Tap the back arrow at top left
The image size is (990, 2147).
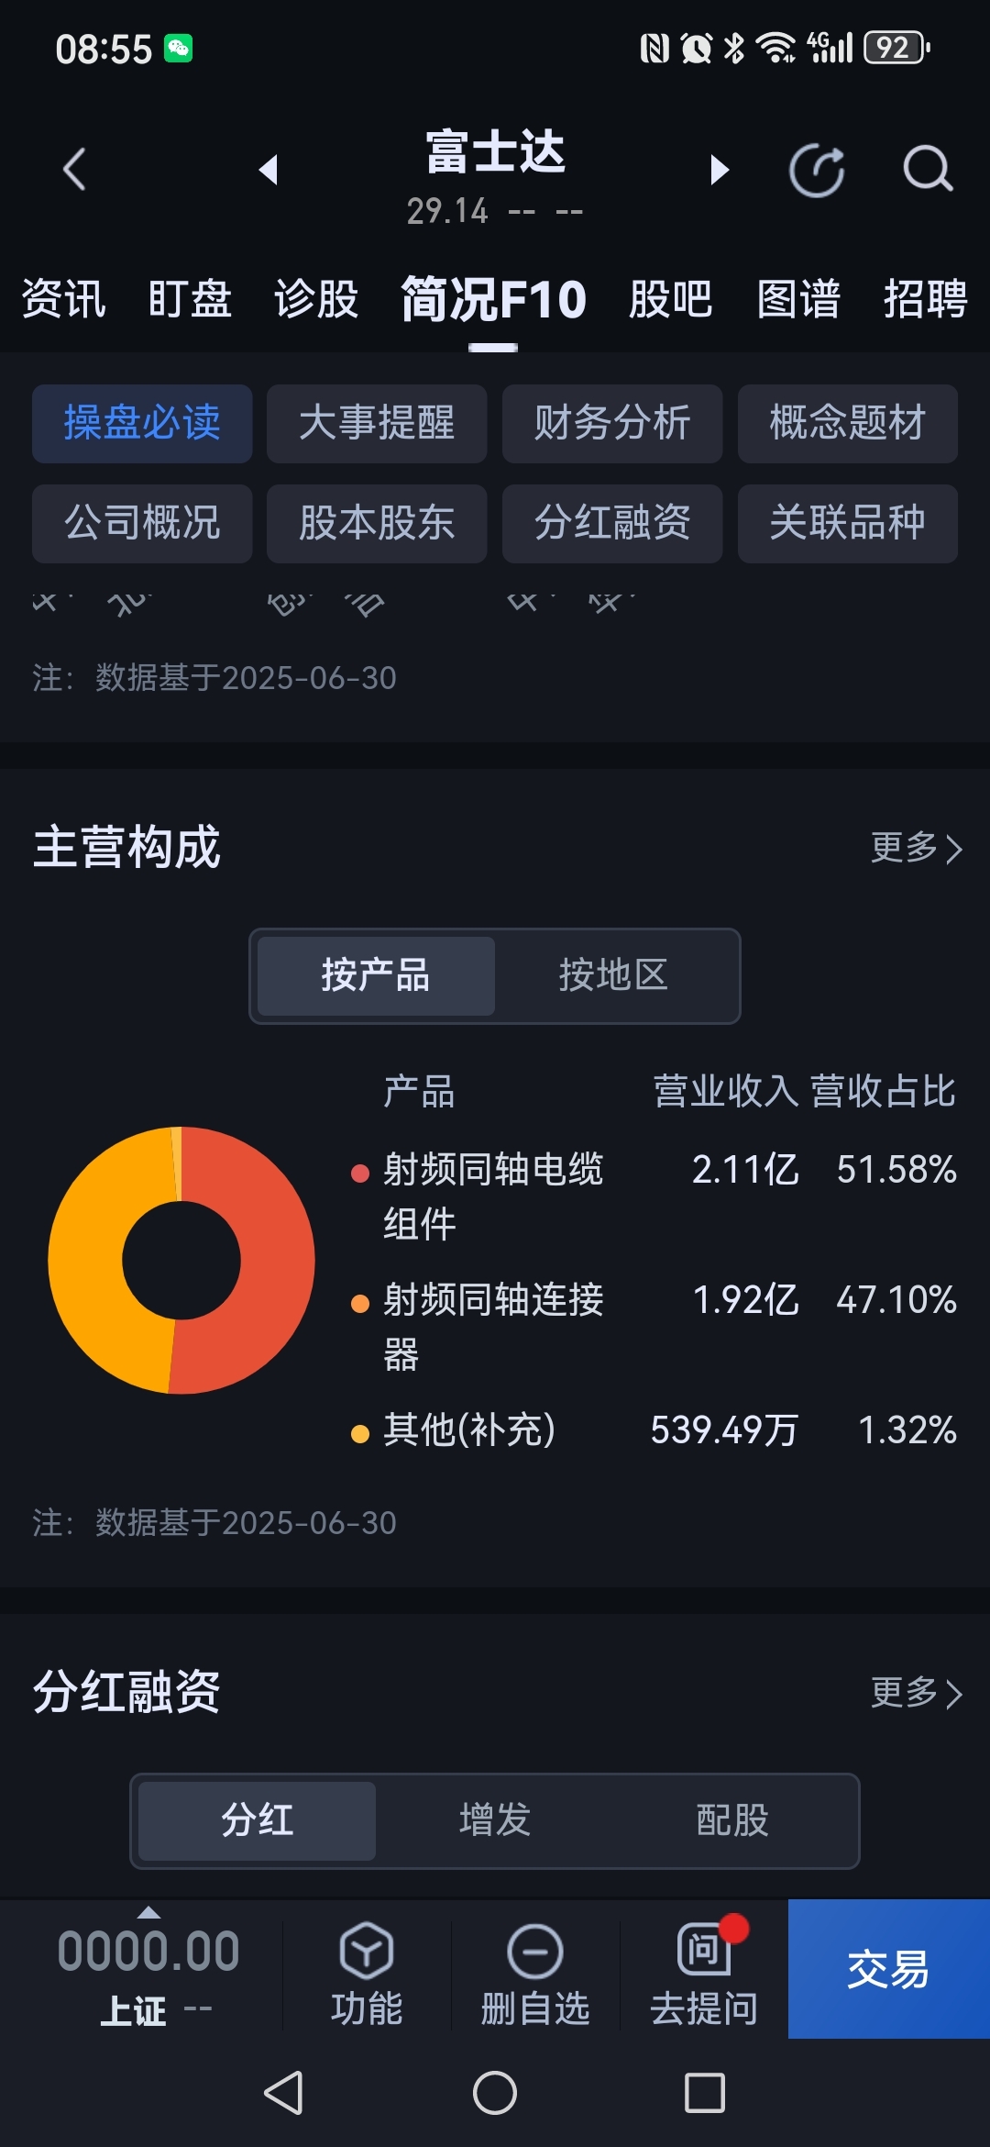click(x=74, y=170)
